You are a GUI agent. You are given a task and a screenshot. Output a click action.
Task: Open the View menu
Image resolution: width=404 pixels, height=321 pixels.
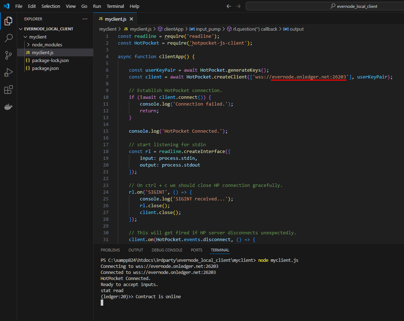click(71, 6)
